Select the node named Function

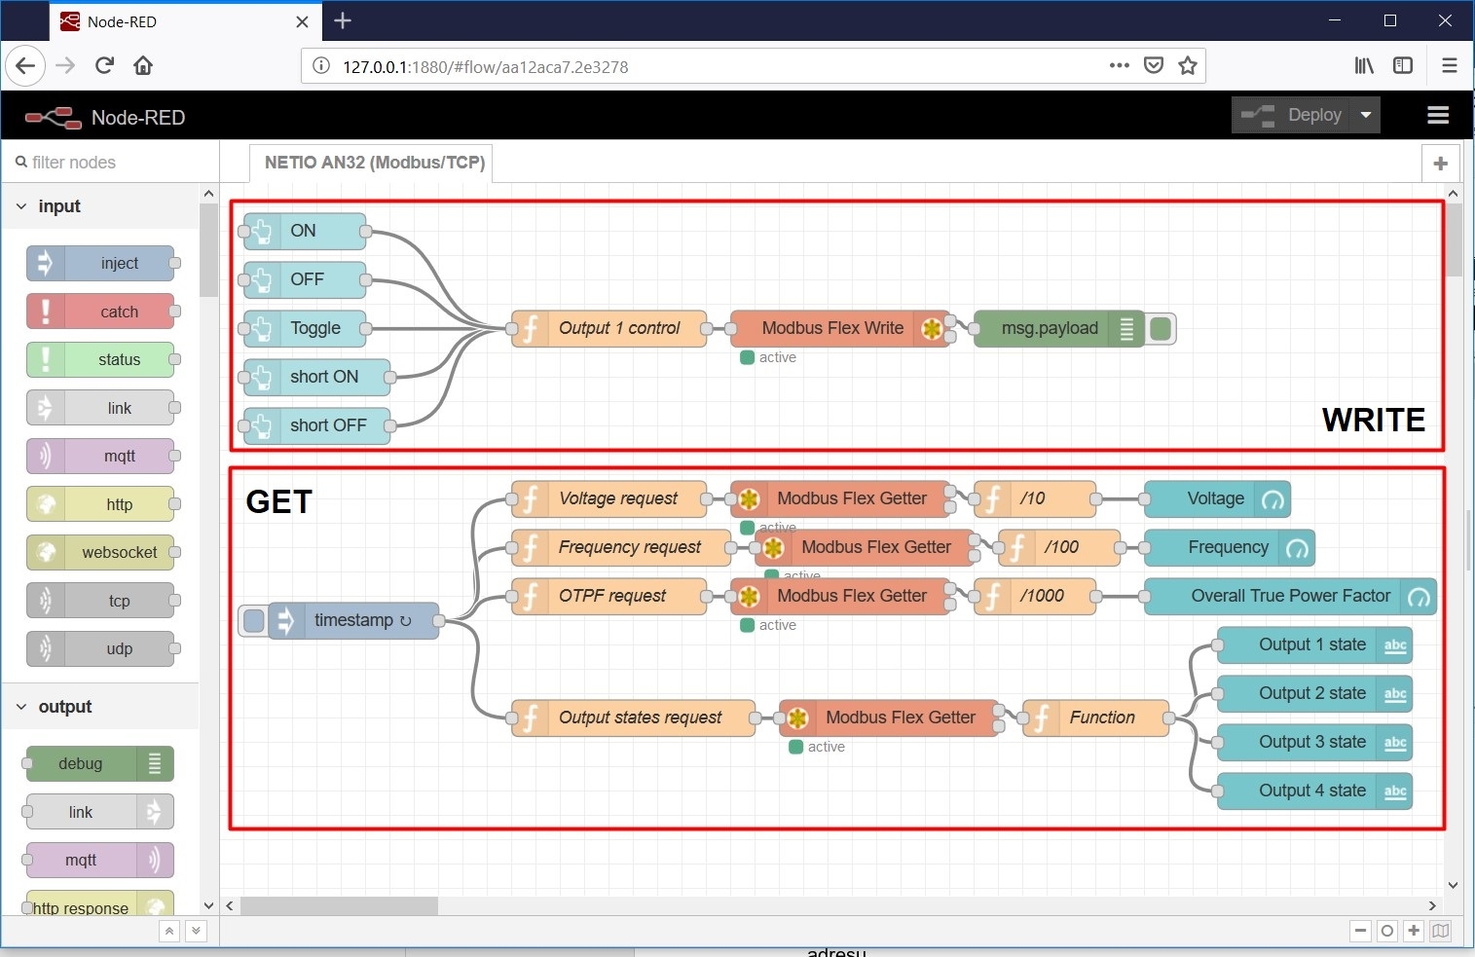pyautogui.click(x=1096, y=718)
